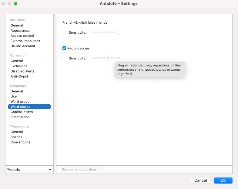238x189 pixels.
Task: Click the French–English false friends heading
Action: click(x=85, y=22)
